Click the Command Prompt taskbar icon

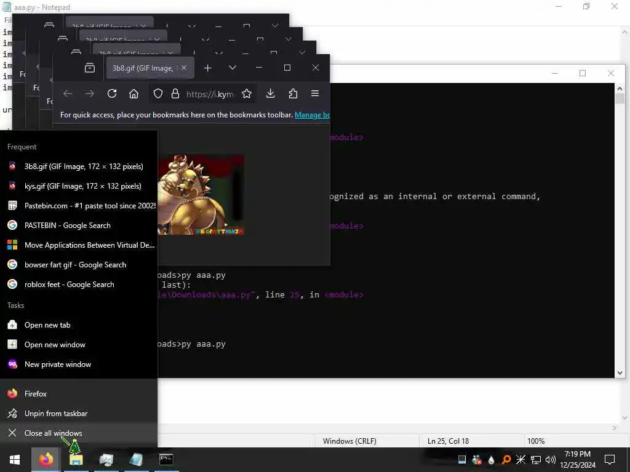[x=166, y=460]
